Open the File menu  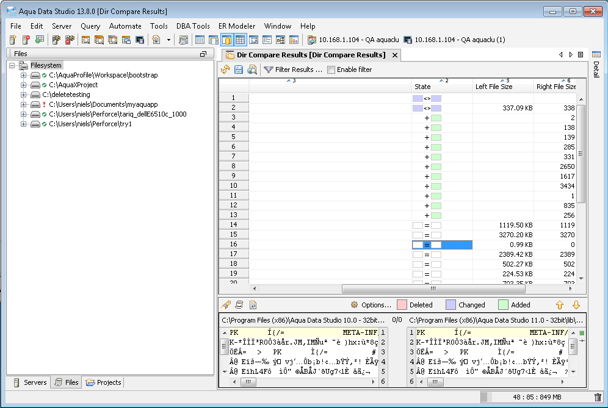coord(16,26)
